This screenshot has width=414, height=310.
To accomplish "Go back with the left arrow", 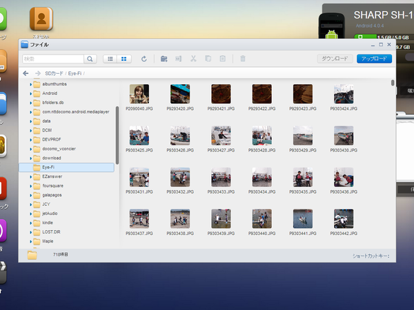I will pyautogui.click(x=26, y=73).
